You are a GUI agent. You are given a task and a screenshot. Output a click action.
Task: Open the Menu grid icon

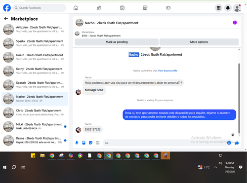click(x=218, y=8)
